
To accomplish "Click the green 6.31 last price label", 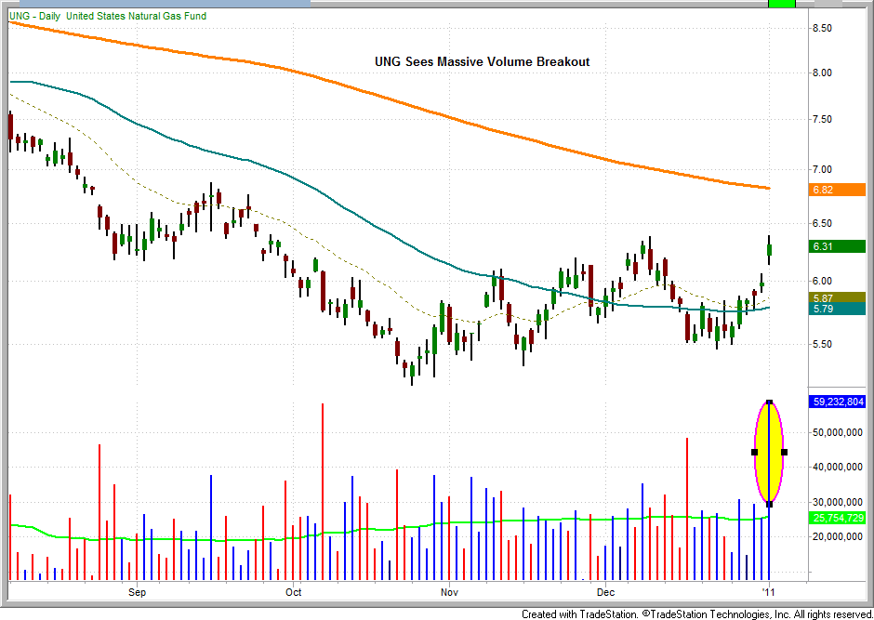I will pyautogui.click(x=837, y=246).
